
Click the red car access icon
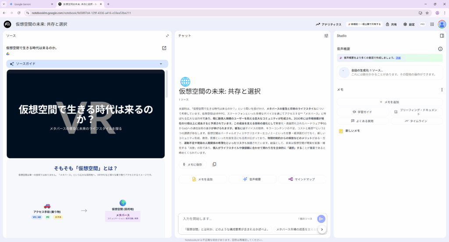47,206
